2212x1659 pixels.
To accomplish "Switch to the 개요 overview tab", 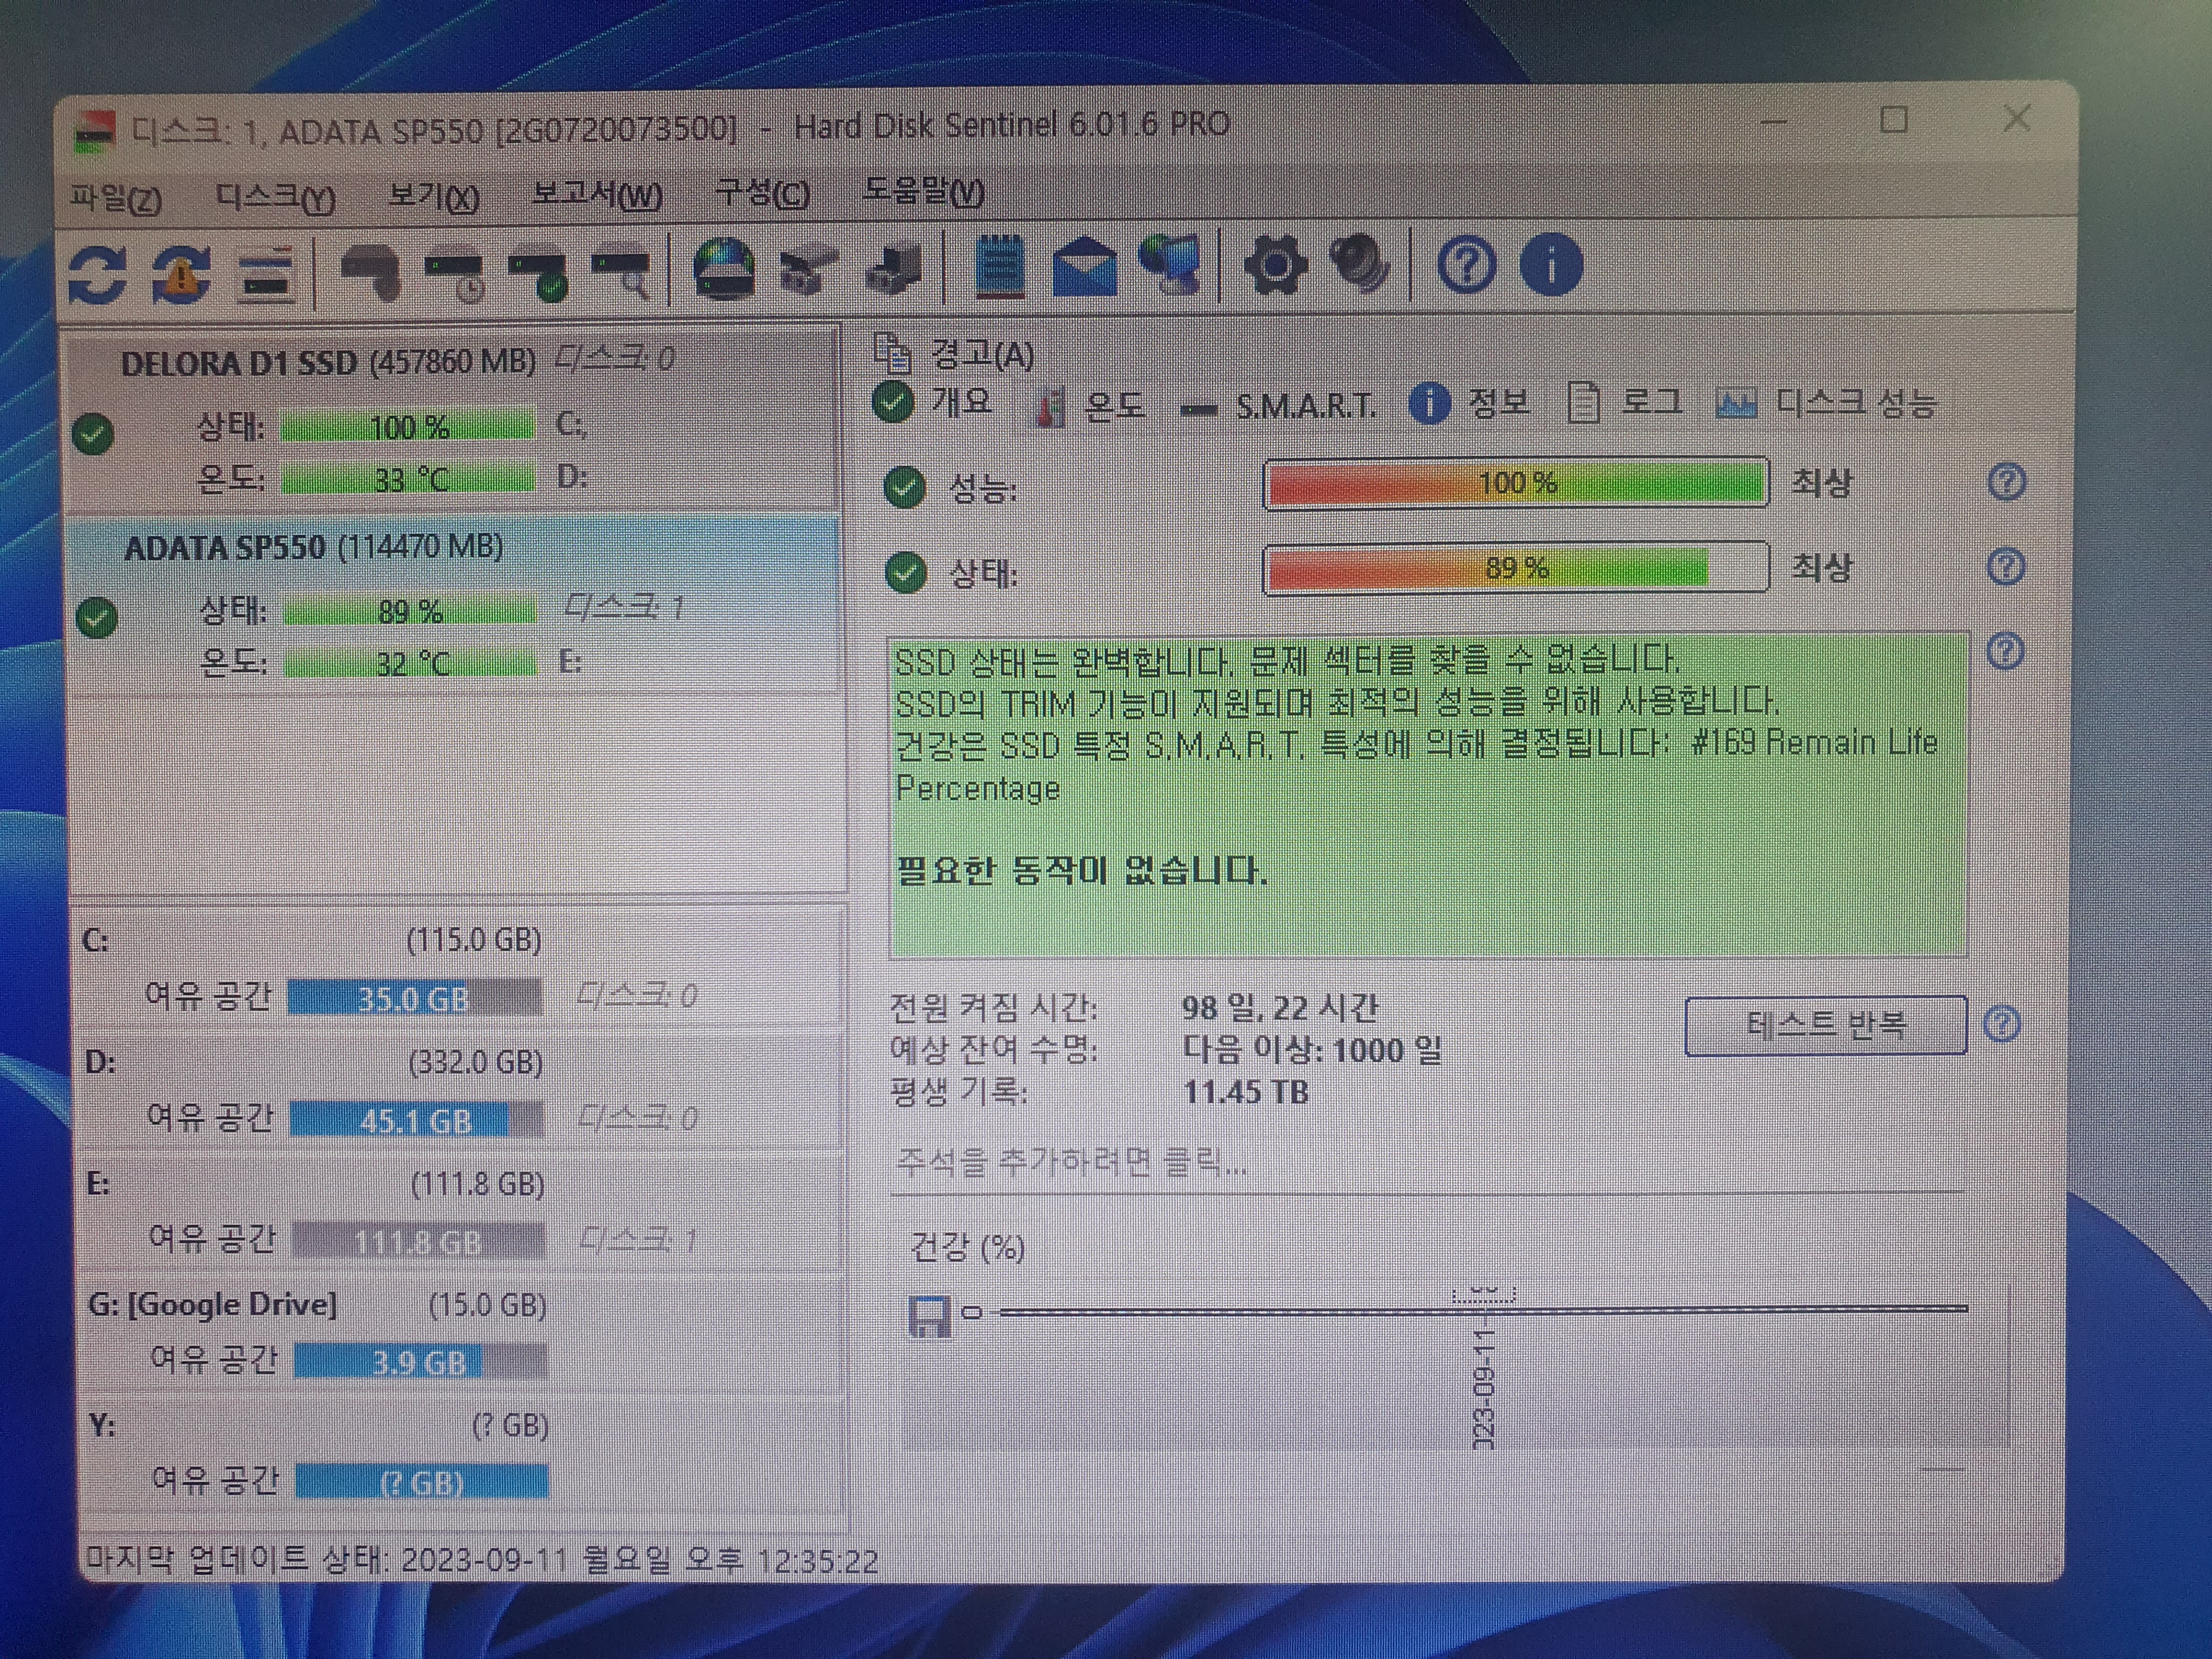I will [x=933, y=402].
